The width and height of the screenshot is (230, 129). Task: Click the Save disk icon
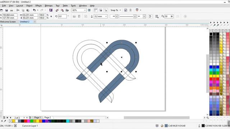tap(6, 10)
